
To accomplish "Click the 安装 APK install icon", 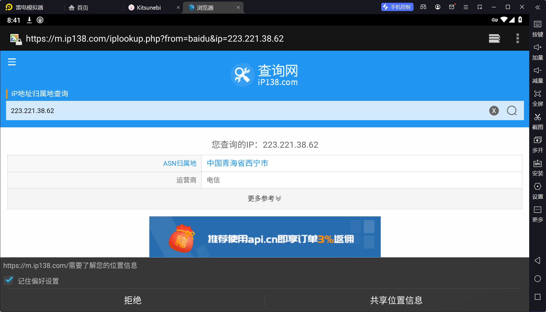I will tap(537, 163).
